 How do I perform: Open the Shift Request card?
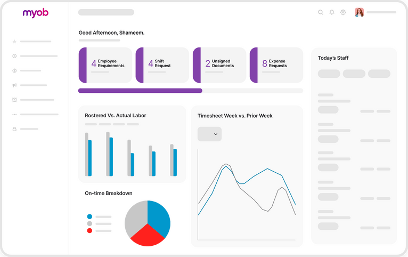pos(162,65)
